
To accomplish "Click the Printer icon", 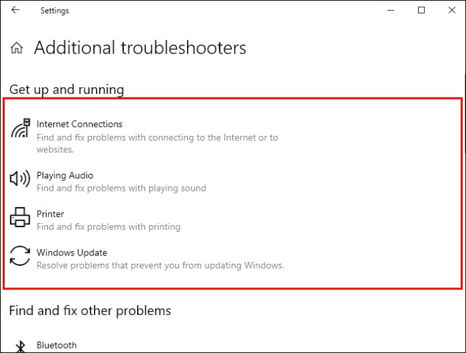I will click(20, 217).
